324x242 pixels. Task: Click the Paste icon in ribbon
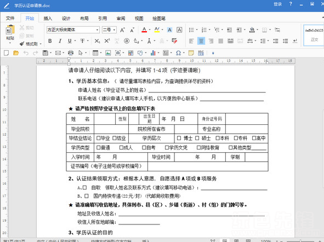tap(10, 30)
